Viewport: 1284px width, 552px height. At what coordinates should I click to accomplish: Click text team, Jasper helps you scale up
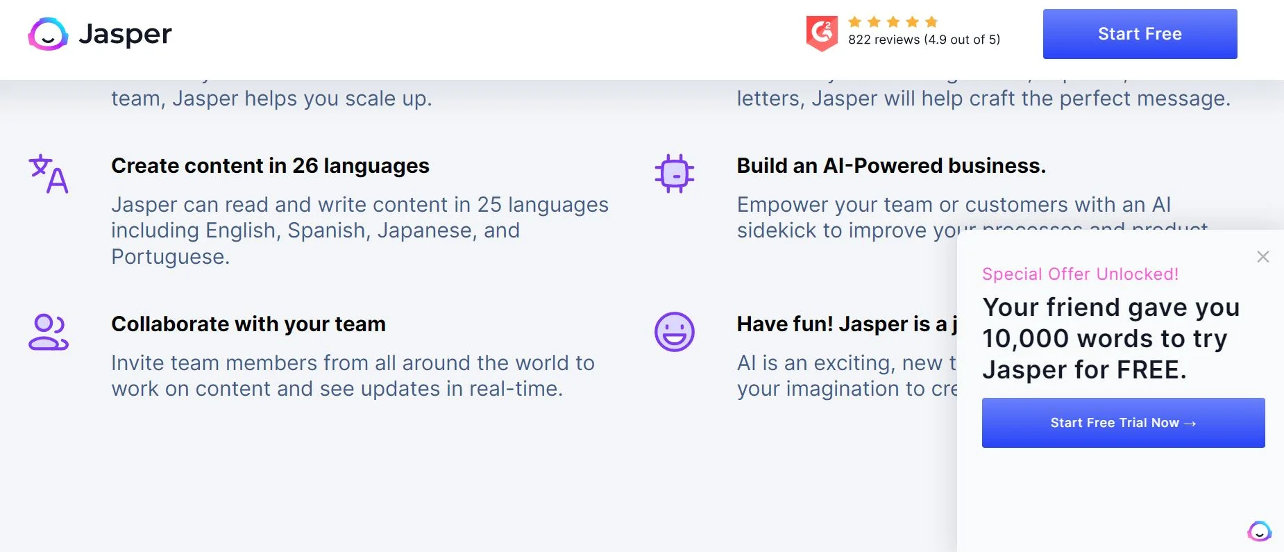click(271, 99)
